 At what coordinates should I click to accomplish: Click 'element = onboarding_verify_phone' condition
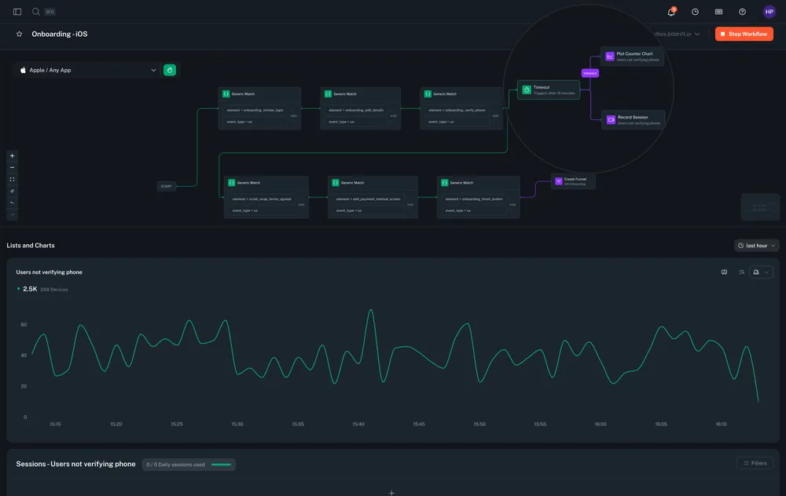(x=457, y=110)
